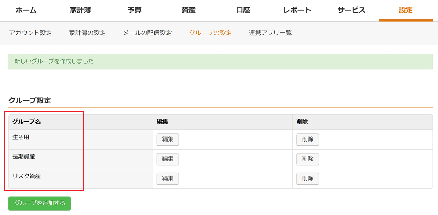Screen dimensions: 438x215
Task: Delete the 生活用 group
Action: pos(307,139)
